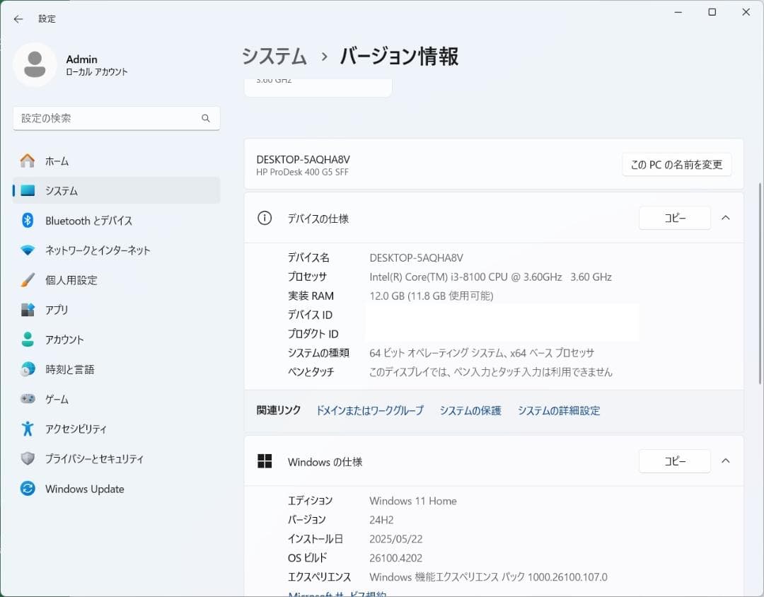Viewport: 764px width, 597px height.
Task: Open the ホーム section icon
Action: click(x=27, y=161)
